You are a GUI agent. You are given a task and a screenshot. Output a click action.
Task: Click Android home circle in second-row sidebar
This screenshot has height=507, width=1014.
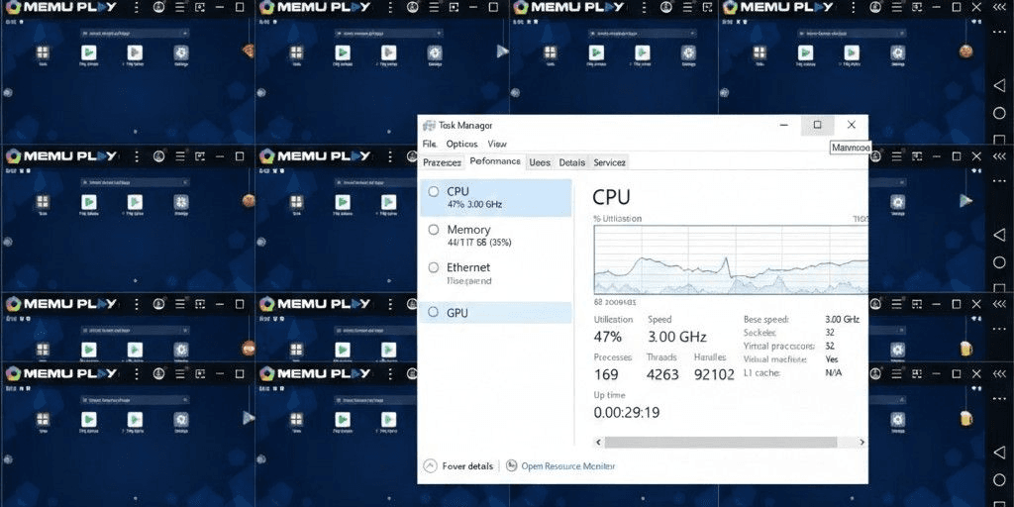point(999,261)
